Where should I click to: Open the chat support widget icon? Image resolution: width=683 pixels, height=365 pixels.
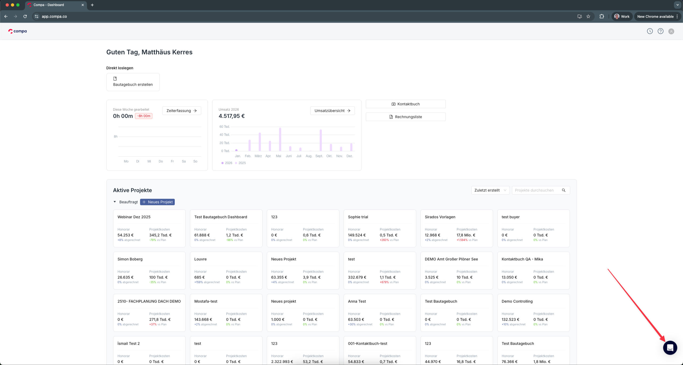670,348
